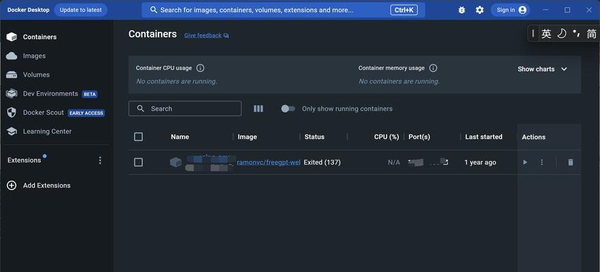Image resolution: width=600 pixels, height=272 pixels.
Task: Check the freegpt container row checkbox
Action: click(139, 163)
